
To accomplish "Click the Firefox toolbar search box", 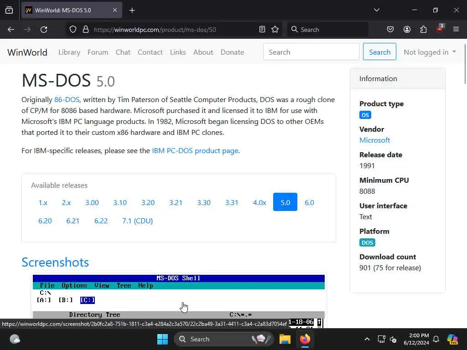I will coord(327,30).
